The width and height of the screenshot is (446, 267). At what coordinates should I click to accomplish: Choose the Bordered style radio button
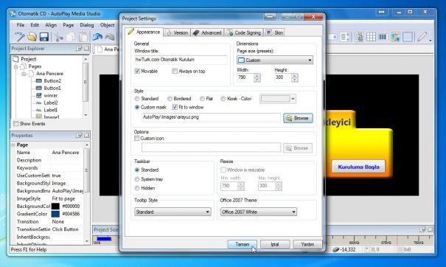point(170,99)
